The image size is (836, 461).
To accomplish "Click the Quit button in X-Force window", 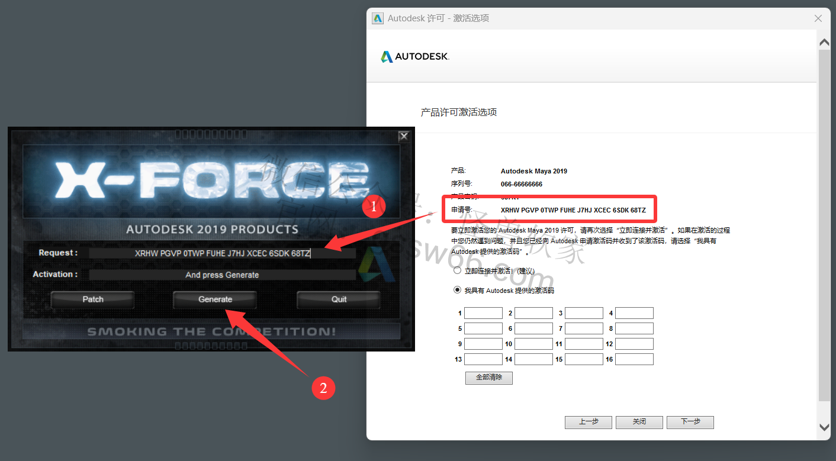I will pos(339,299).
